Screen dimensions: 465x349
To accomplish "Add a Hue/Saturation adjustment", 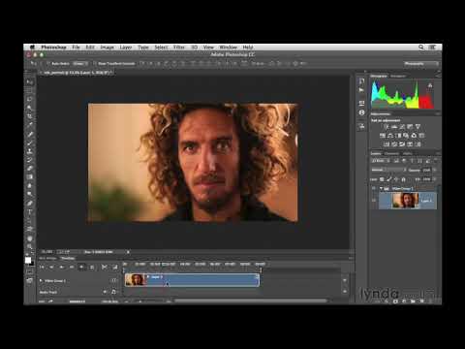I will (383, 136).
